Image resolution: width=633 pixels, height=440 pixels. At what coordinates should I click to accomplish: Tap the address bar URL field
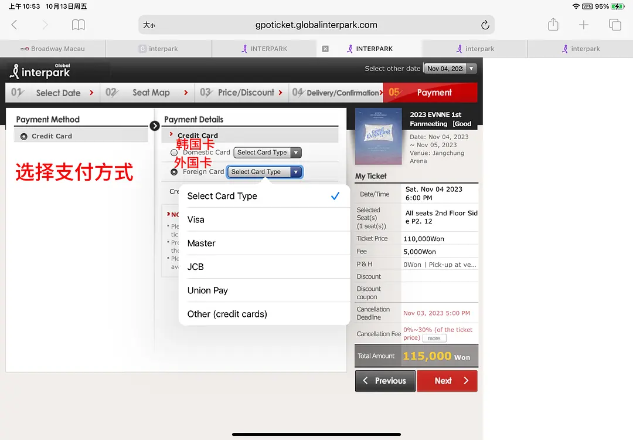click(316, 25)
